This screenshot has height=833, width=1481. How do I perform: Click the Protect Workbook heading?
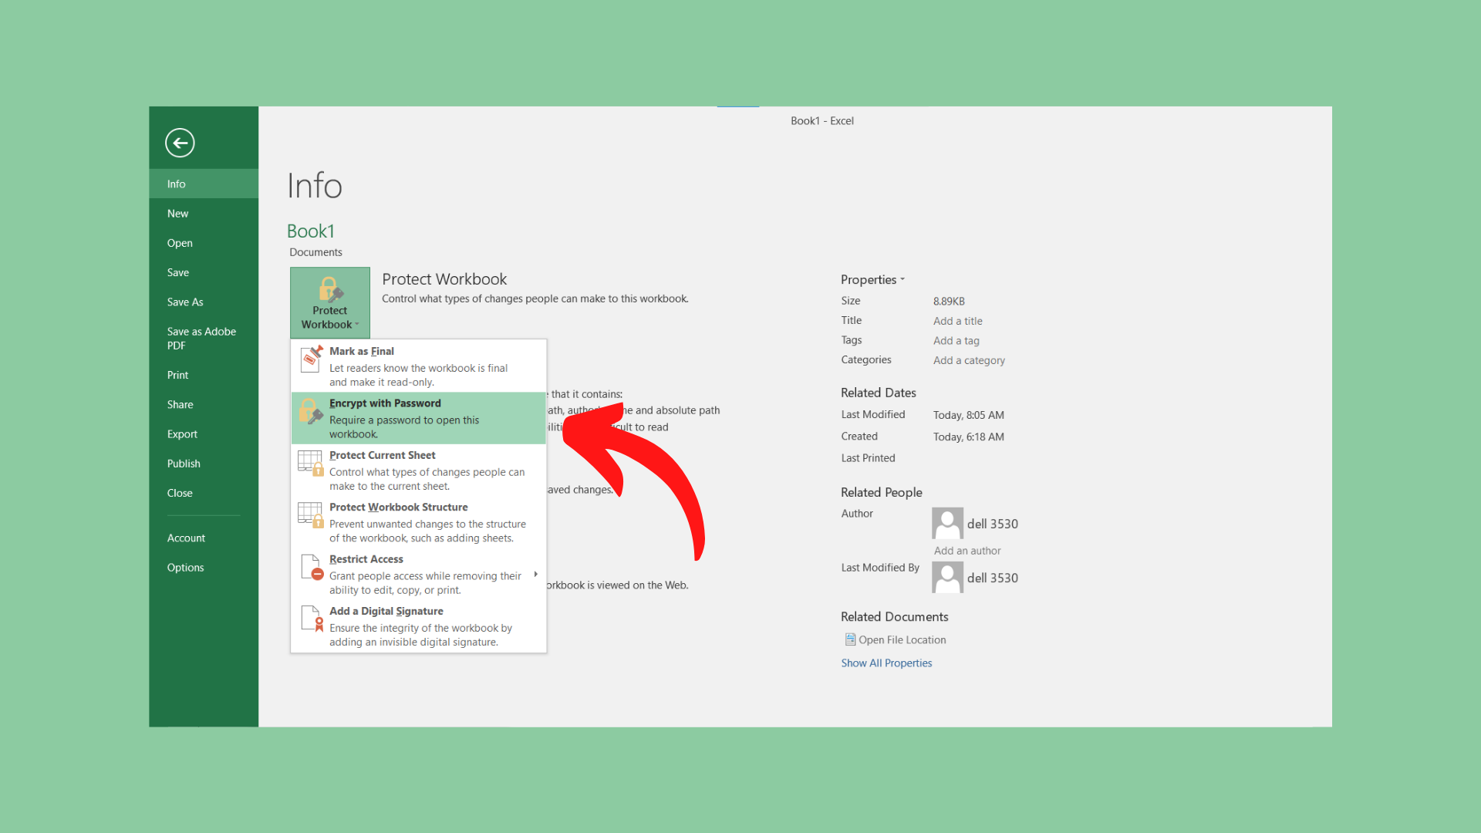pos(444,279)
